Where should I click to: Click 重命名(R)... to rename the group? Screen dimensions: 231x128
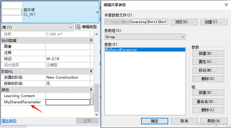[208, 101]
